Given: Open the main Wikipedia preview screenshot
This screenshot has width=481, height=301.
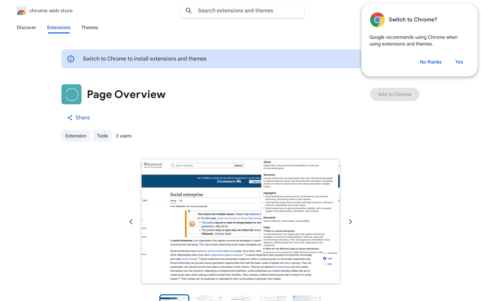Looking at the screenshot, I should click(x=240, y=221).
